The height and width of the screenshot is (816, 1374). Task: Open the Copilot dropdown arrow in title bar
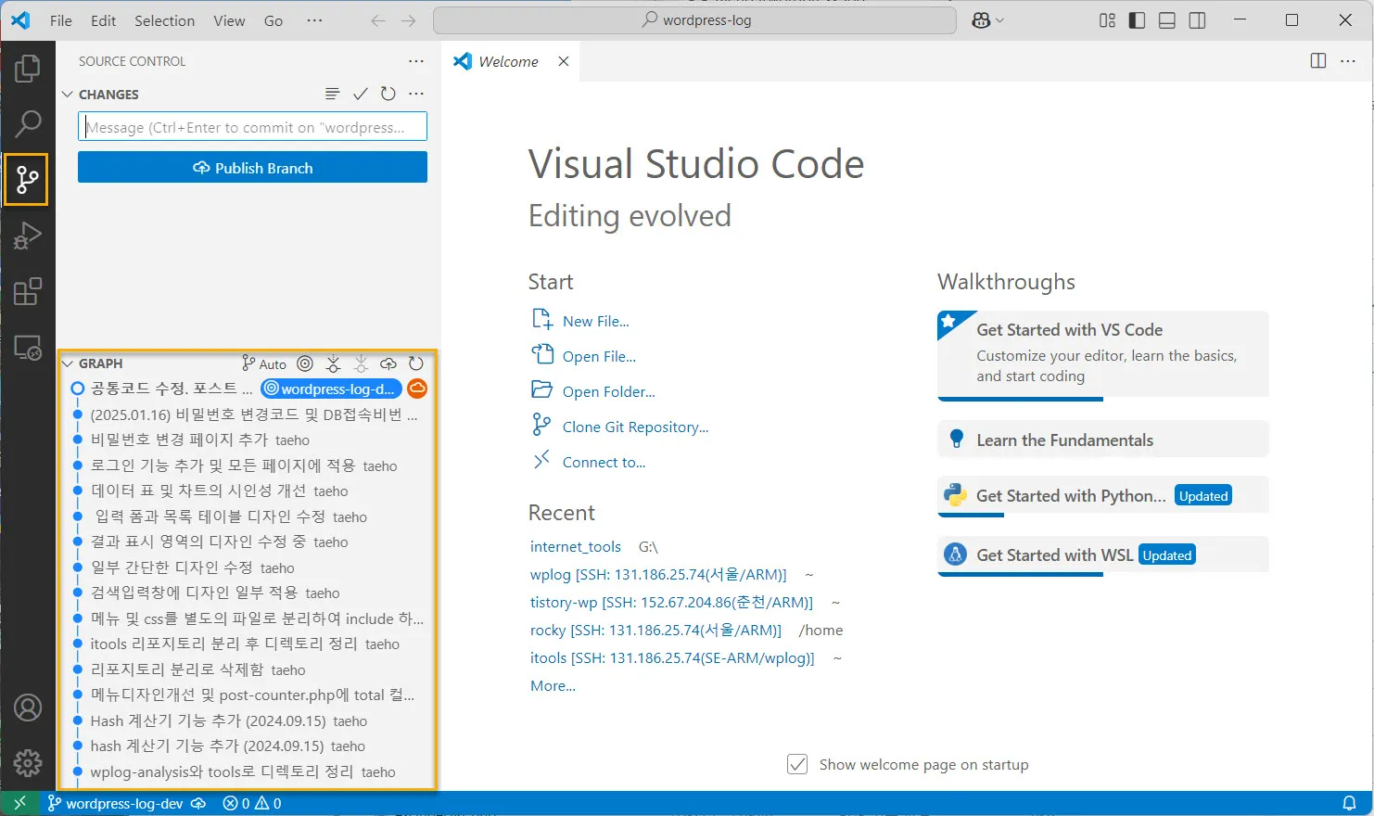[x=999, y=20]
